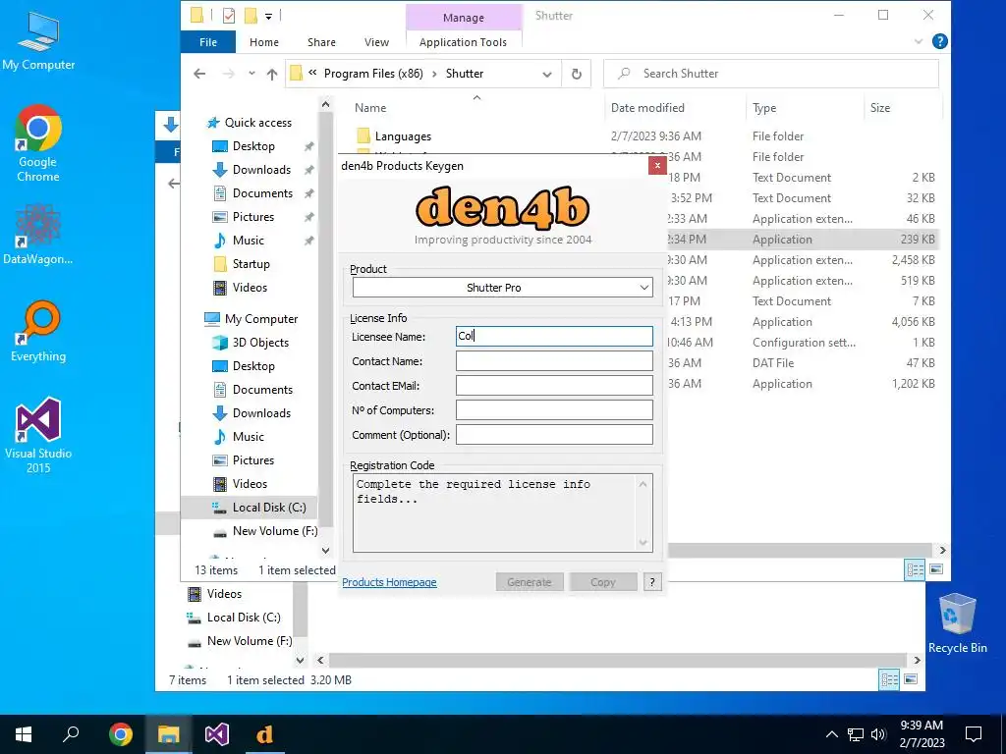
Task: Open the notification center icon
Action: (x=974, y=734)
